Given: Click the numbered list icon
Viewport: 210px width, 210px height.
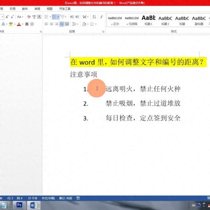Looking at the screenshot, I should 55,17.
